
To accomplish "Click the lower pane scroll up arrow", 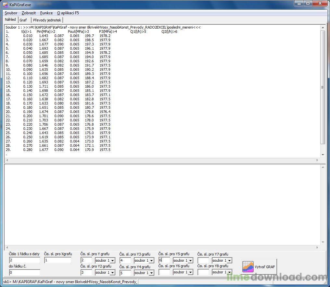I will point(323,167).
